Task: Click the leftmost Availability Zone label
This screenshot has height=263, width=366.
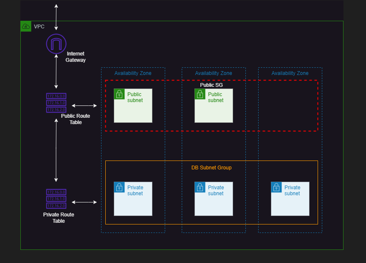Action: click(x=133, y=73)
